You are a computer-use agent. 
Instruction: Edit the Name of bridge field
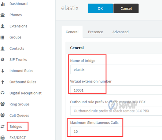click(116, 69)
